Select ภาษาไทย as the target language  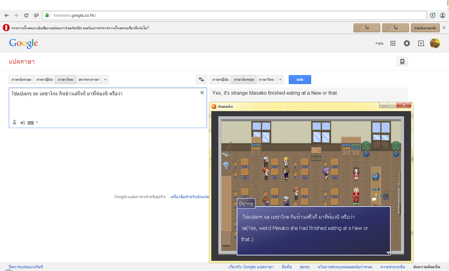point(266,79)
